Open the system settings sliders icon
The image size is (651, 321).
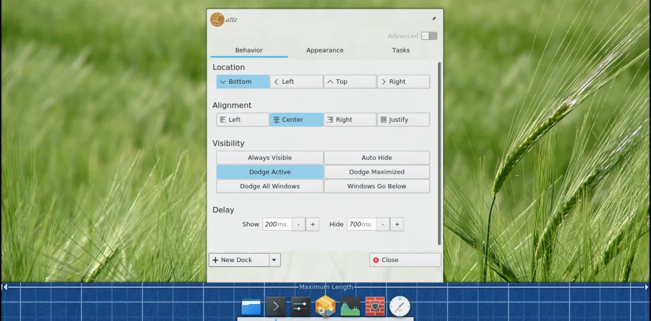301,306
